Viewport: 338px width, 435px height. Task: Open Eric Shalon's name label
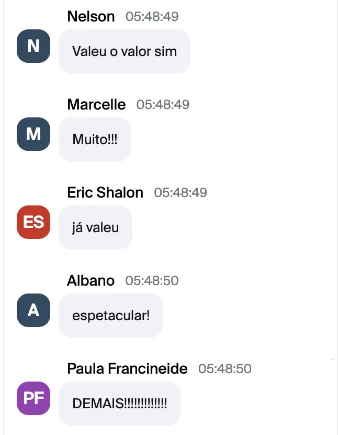coord(105,192)
